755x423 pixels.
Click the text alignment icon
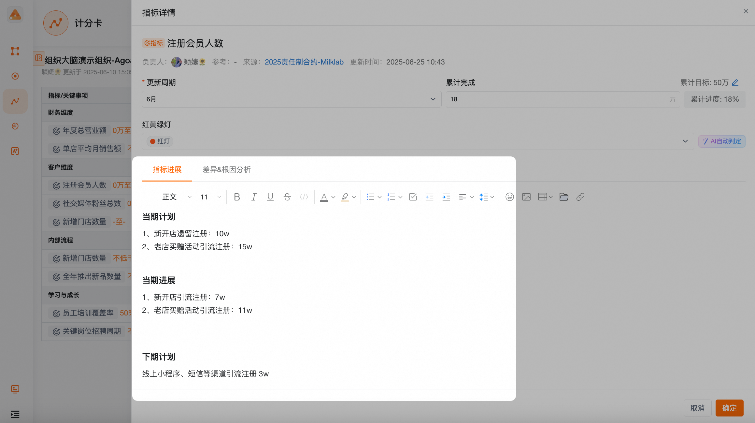463,197
